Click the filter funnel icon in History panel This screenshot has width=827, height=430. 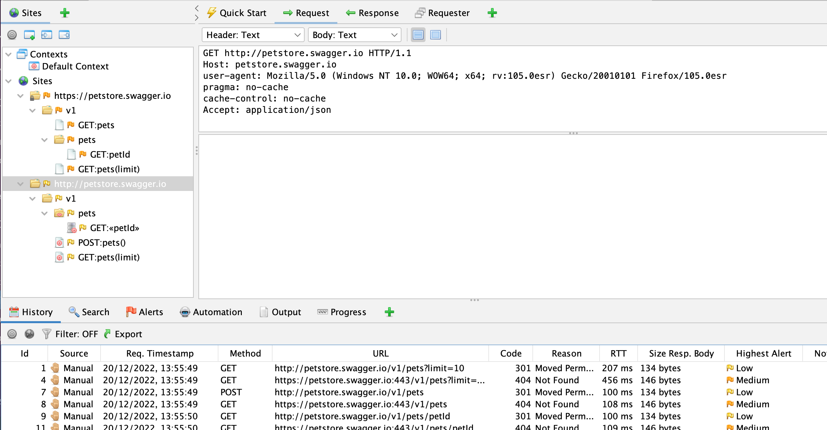(46, 334)
